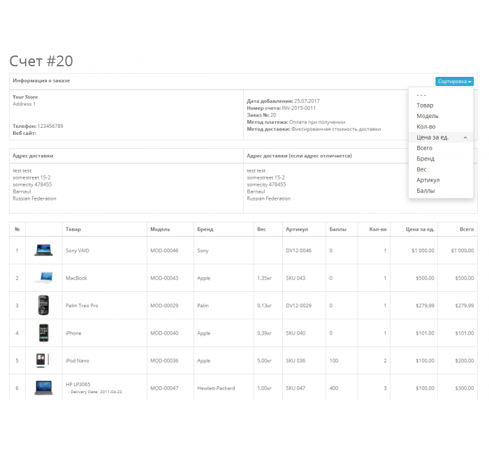This screenshot has width=489, height=454.
Task: Click the Вес column header
Action: click(261, 229)
